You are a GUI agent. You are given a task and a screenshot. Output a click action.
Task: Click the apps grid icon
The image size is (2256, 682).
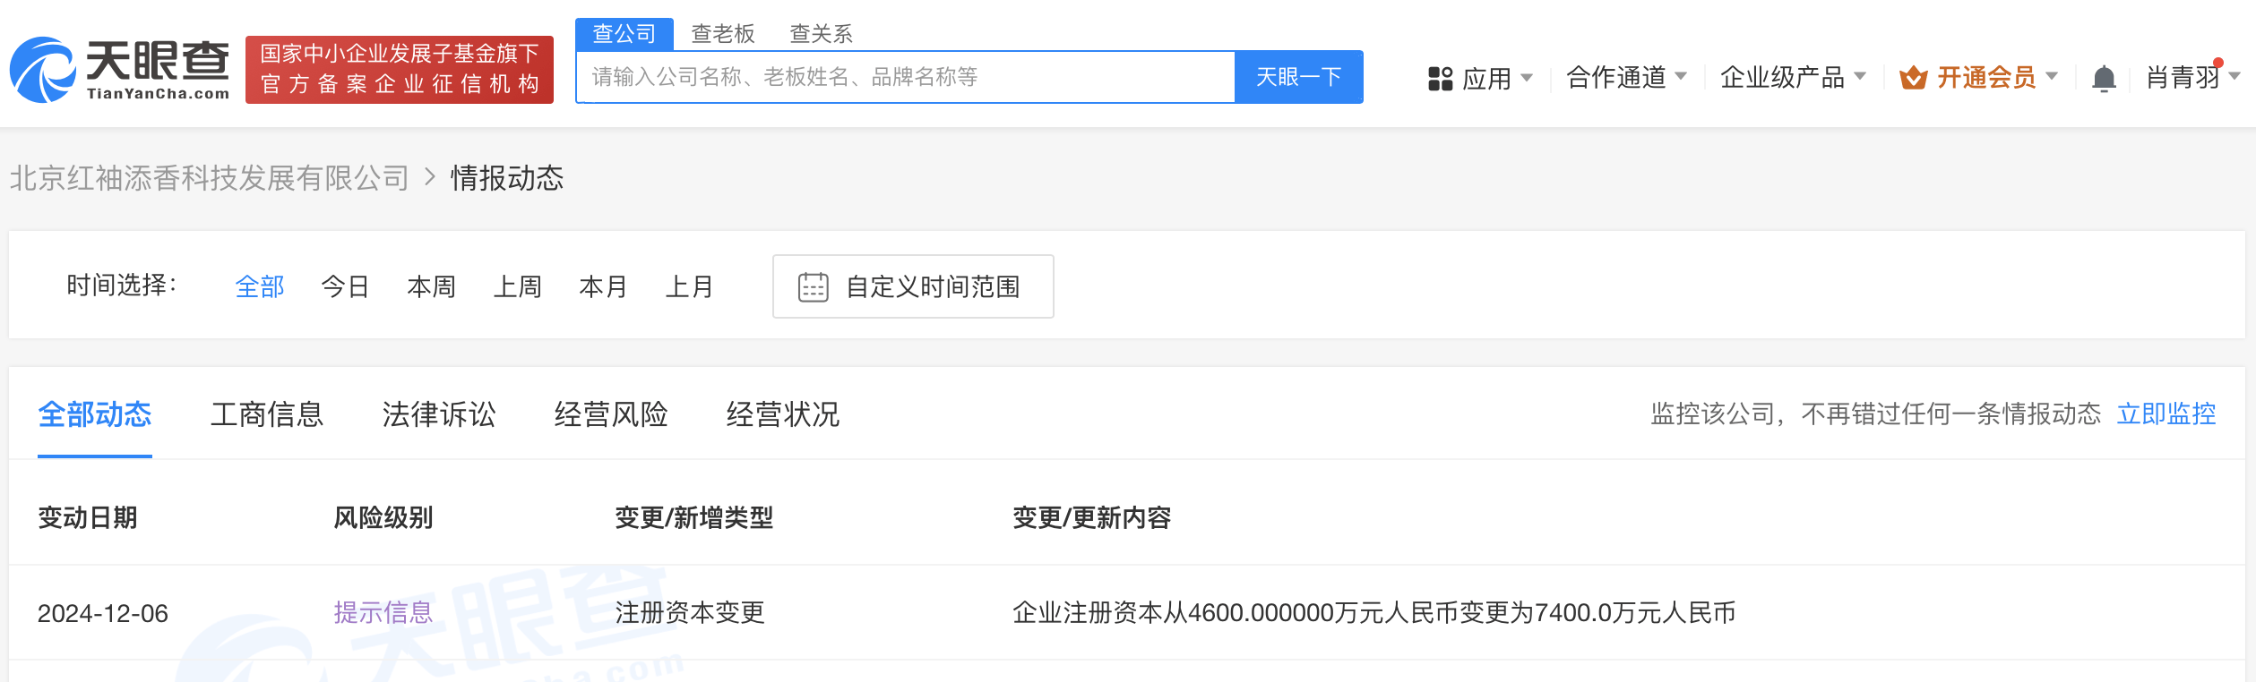[x=1440, y=79]
